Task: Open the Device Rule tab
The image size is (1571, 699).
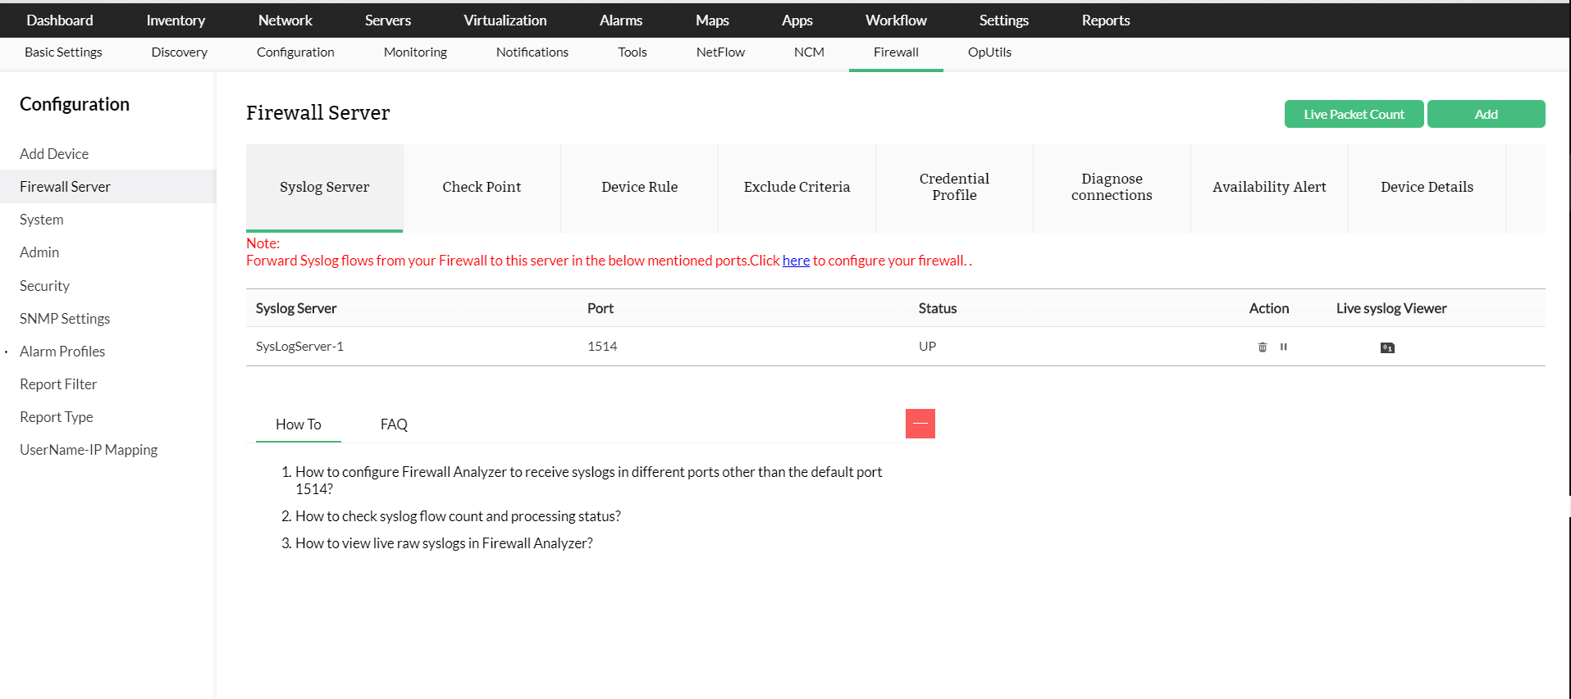Action: pyautogui.click(x=640, y=188)
